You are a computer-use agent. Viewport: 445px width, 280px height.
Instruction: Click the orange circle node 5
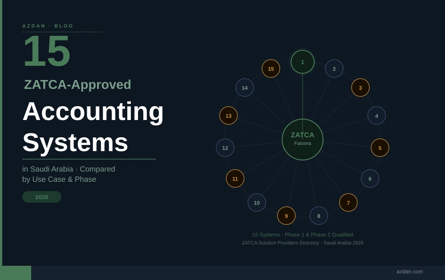pos(380,148)
